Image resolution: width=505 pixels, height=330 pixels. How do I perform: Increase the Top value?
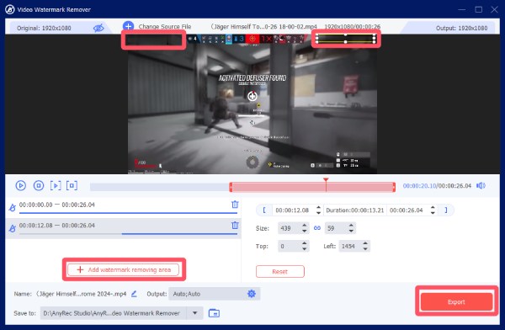coord(305,243)
